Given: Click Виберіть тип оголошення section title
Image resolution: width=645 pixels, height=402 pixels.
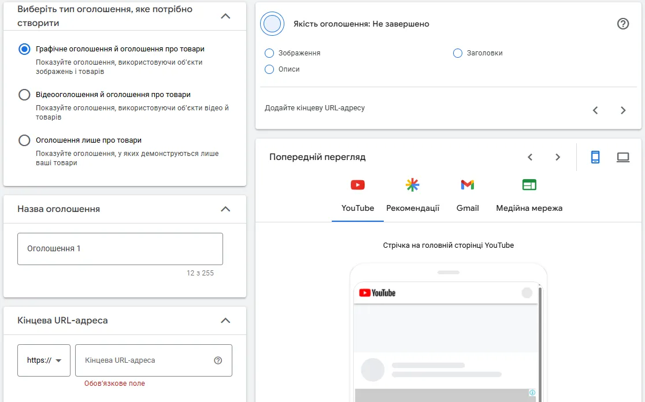Looking at the screenshot, I should point(105,16).
